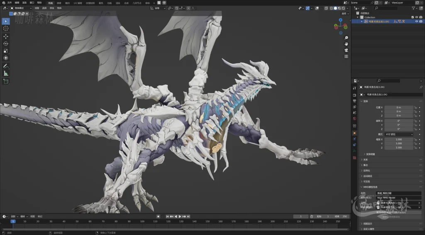Toggle X-ray mode in viewport header

tap(326, 8)
